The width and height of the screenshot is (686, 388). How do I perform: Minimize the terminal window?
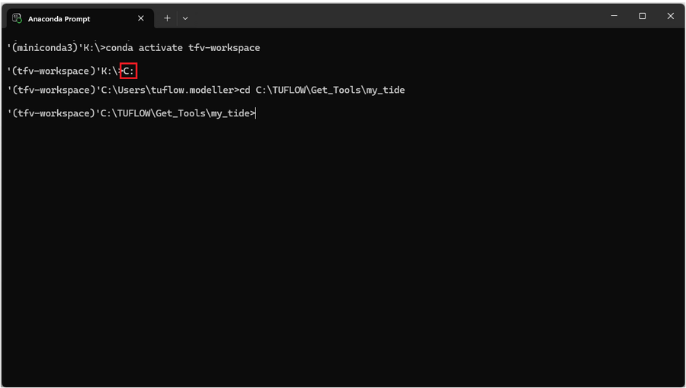click(614, 16)
